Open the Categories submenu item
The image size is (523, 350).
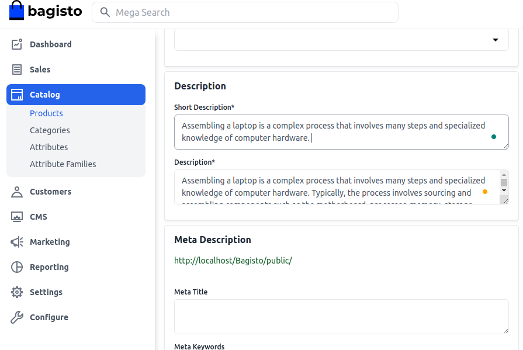pos(50,130)
